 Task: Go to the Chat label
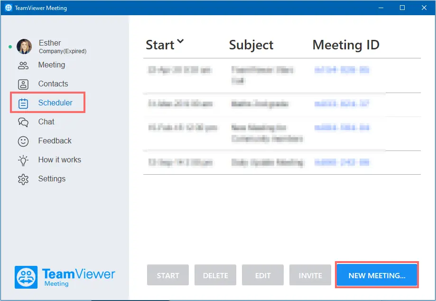click(46, 122)
